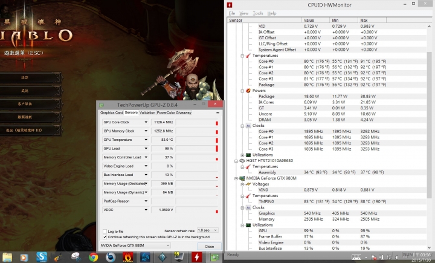Click the NVIDIA GeForce GTX 980M chip icon

click(x=242, y=178)
